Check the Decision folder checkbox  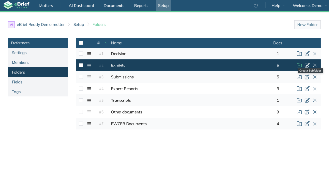(x=81, y=54)
